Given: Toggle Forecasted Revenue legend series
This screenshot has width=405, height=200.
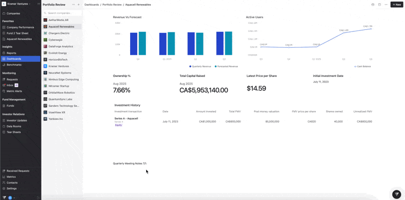Looking at the screenshot, I should (x=226, y=66).
